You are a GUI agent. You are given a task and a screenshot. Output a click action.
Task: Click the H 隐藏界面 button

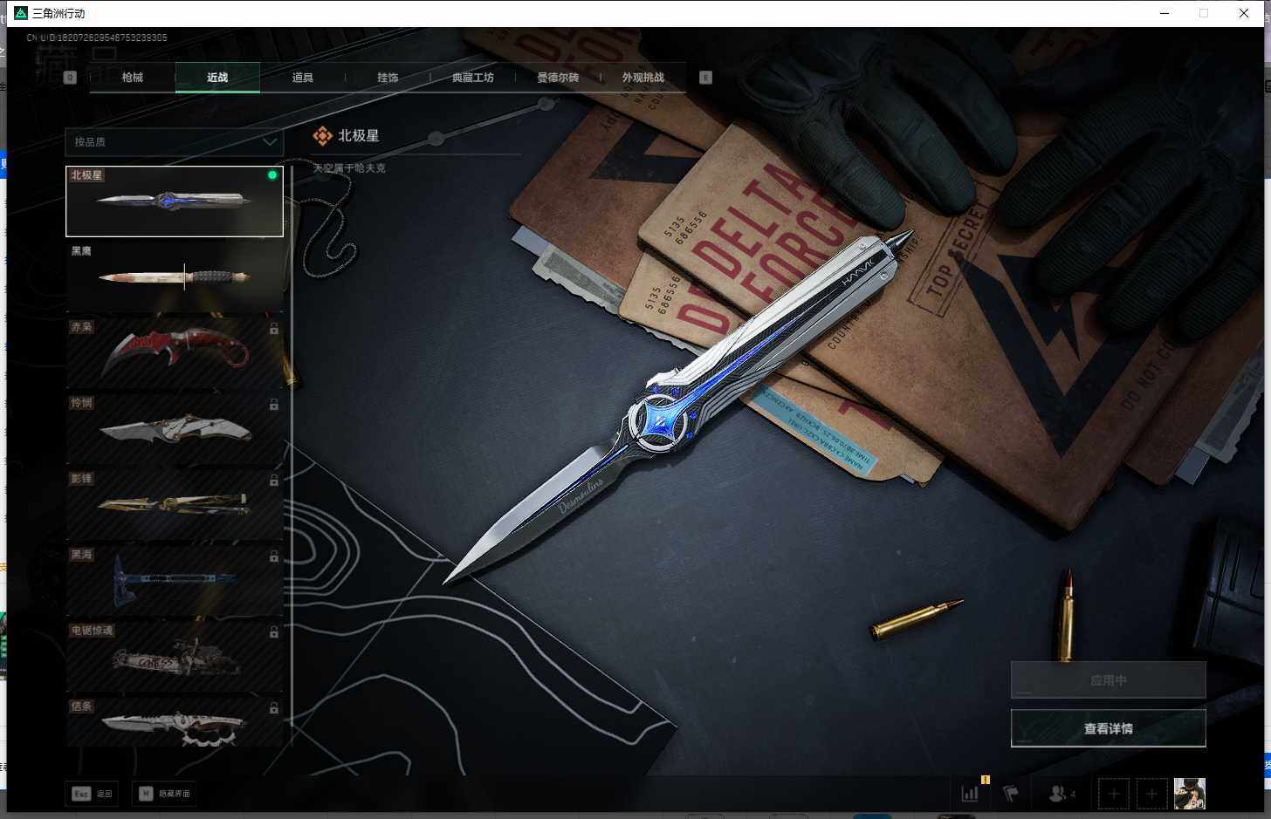pyautogui.click(x=164, y=794)
